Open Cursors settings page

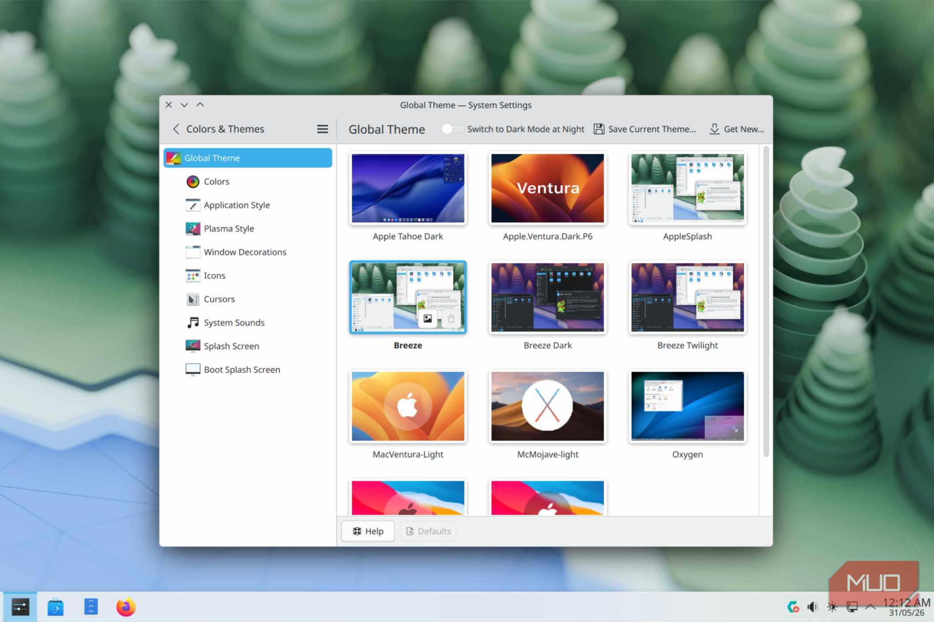248,299
